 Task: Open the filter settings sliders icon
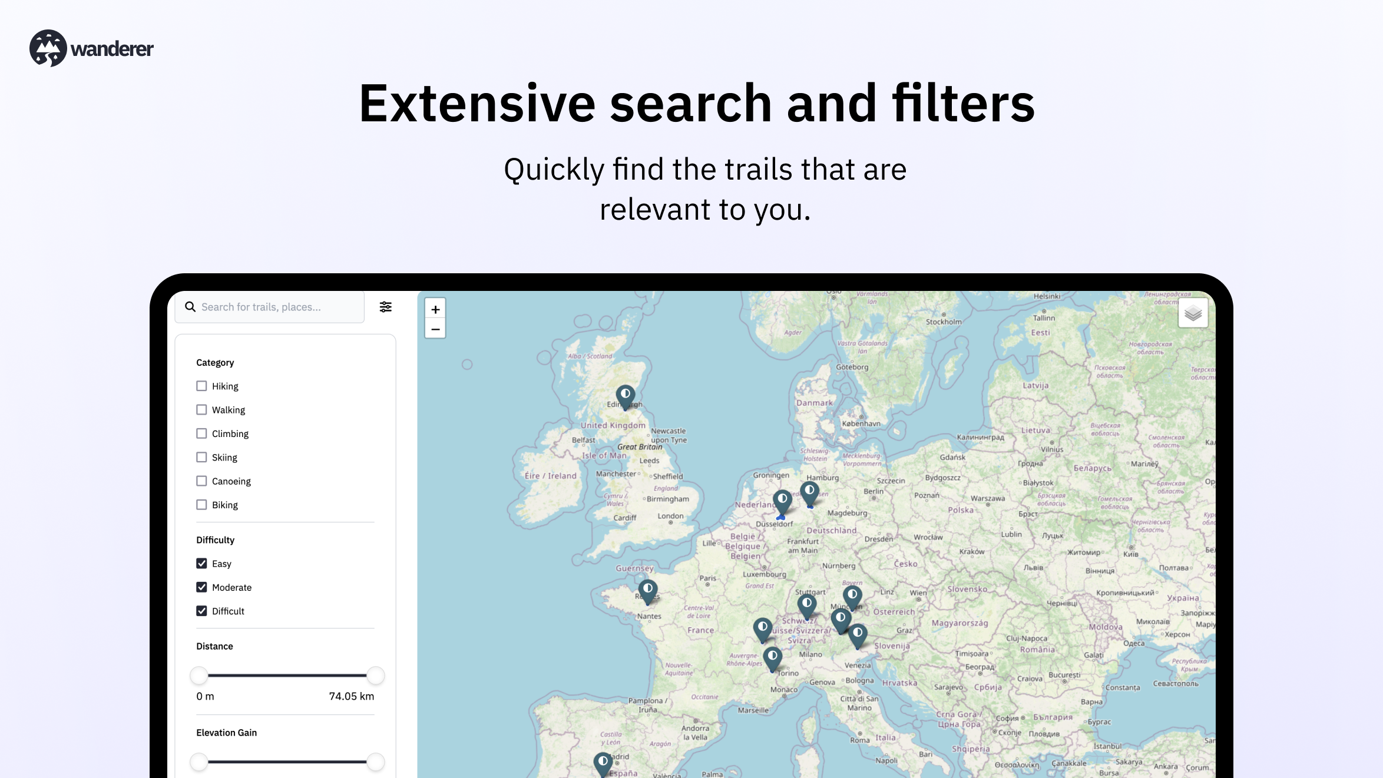click(386, 307)
